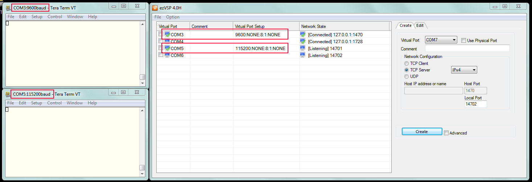Image resolution: width=532 pixels, height=182 pixels.
Task: Click the Virtual Port Setup column header
Action: (267, 26)
